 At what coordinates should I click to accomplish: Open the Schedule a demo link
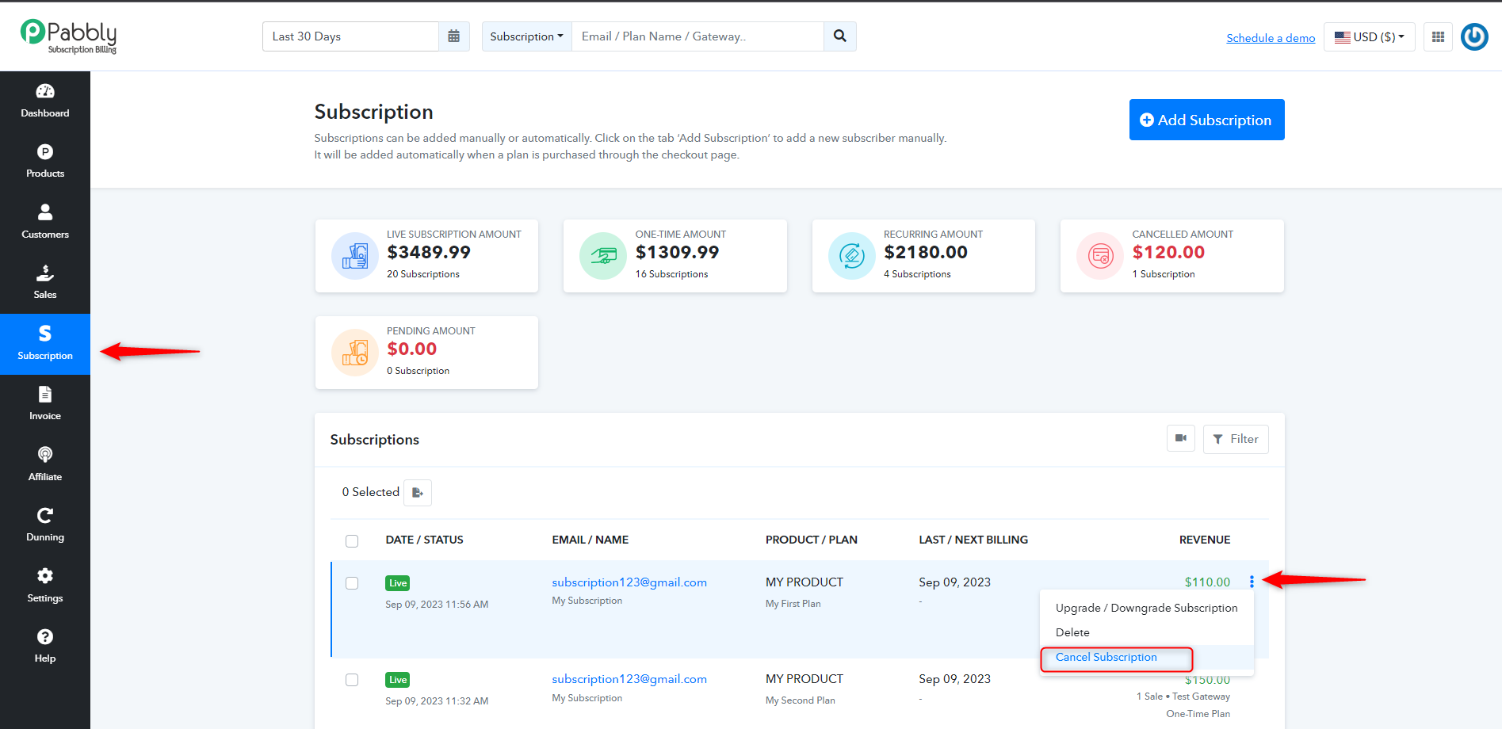[x=1271, y=38]
